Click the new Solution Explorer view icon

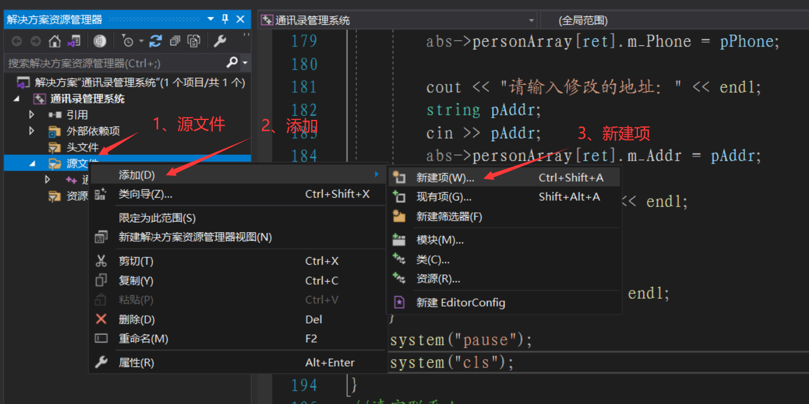pyautogui.click(x=101, y=237)
